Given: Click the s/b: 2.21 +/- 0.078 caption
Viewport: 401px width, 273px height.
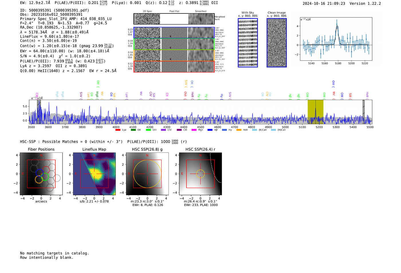Looking at the screenshot, I should click(x=94, y=201).
